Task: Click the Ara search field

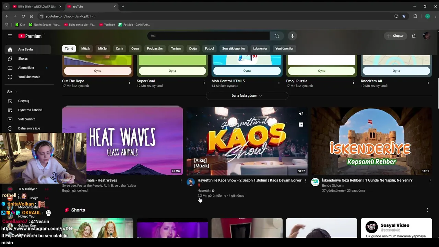Action: [209, 36]
